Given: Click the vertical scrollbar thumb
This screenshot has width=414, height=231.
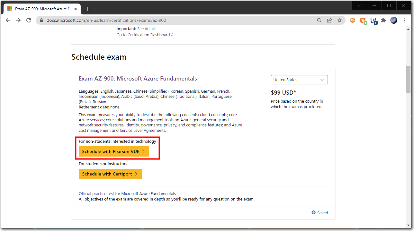Looking at the screenshot, I should [408, 79].
